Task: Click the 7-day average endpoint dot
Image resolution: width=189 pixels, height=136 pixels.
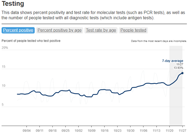Action: pyautogui.click(x=182, y=73)
